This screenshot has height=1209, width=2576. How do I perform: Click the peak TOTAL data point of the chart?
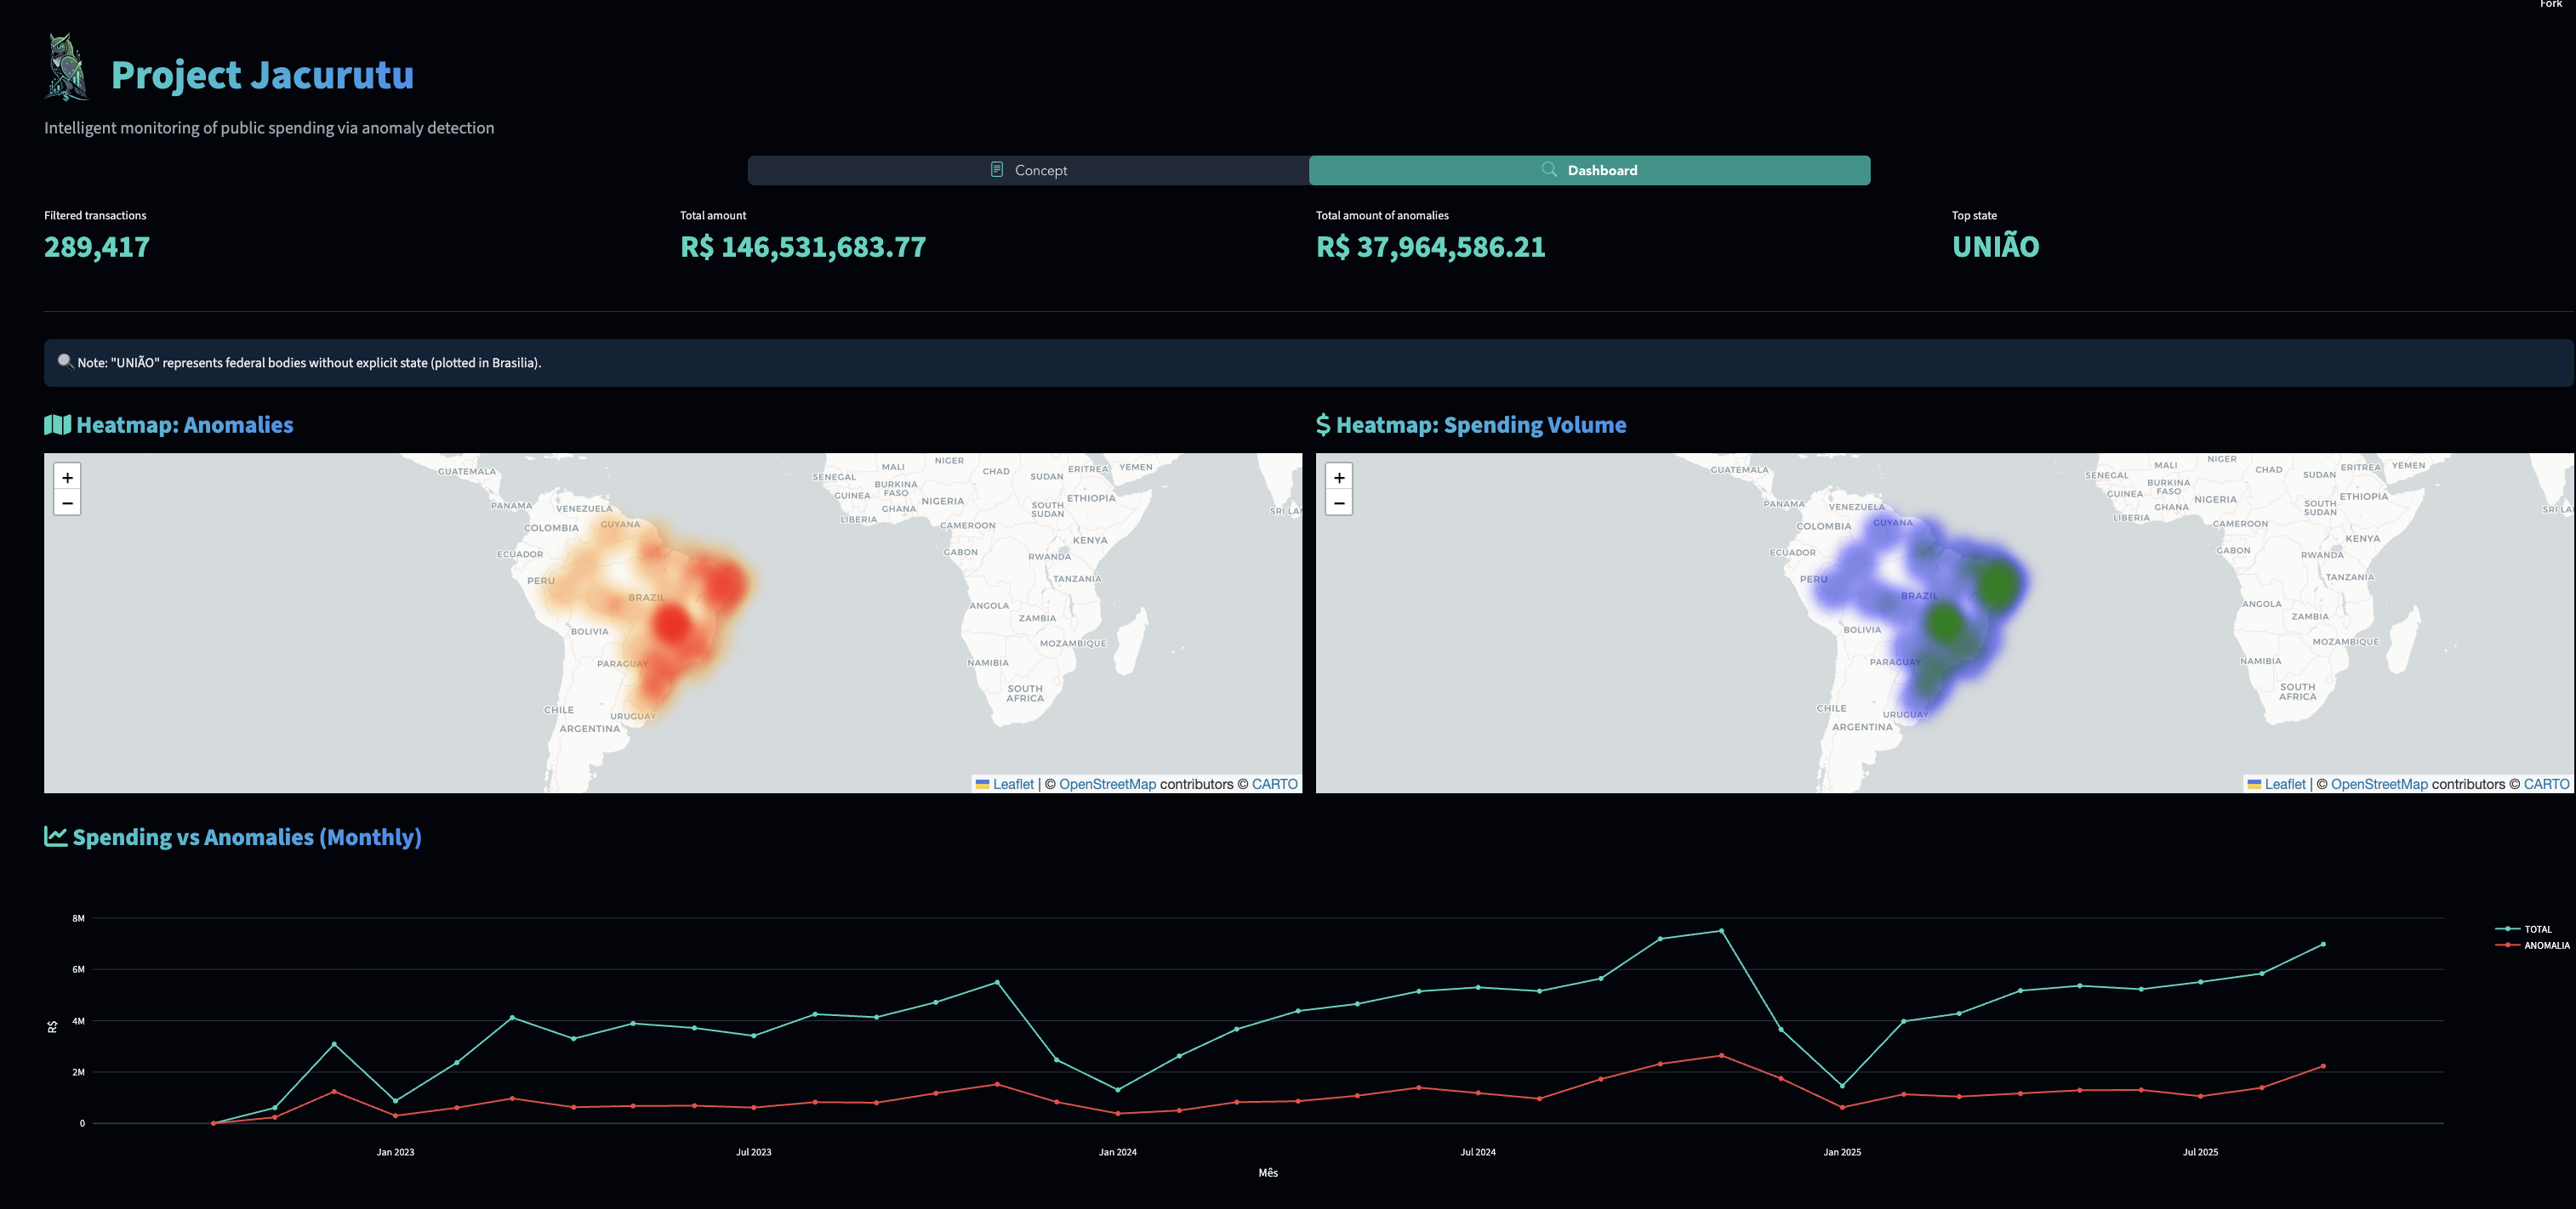[1721, 931]
